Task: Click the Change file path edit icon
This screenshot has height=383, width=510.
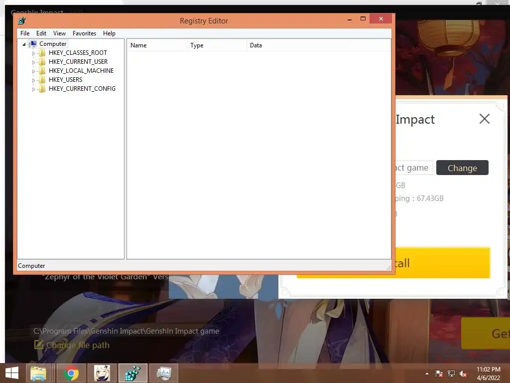Action: click(39, 345)
